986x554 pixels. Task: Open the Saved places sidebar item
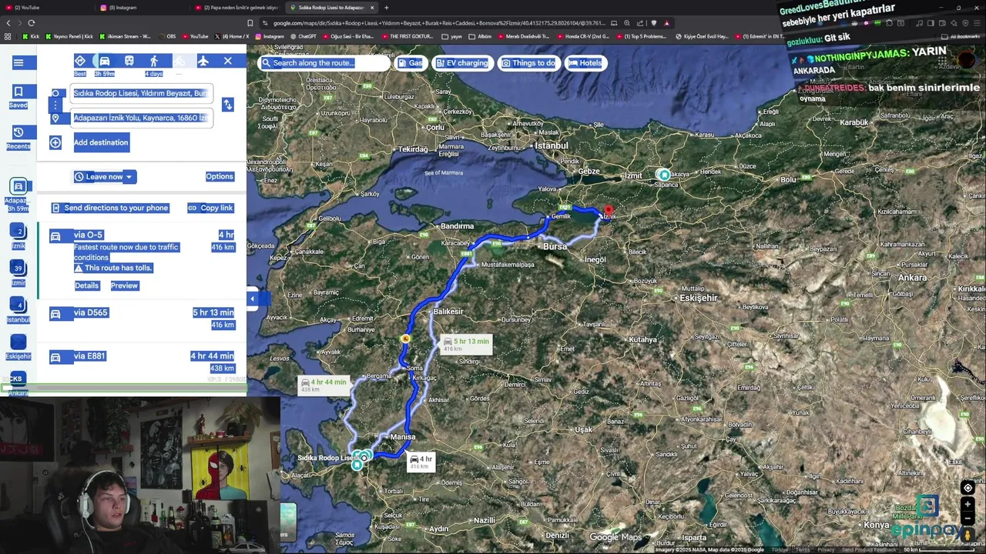coord(18,95)
